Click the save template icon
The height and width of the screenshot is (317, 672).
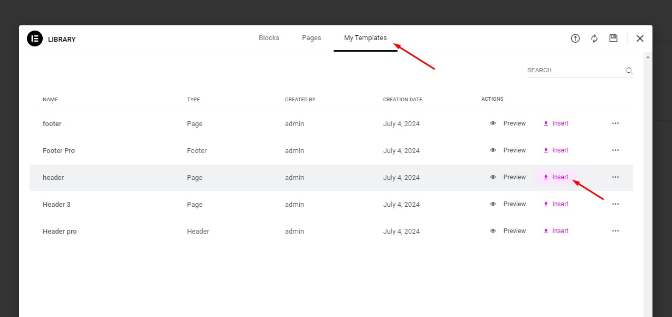[x=613, y=39]
